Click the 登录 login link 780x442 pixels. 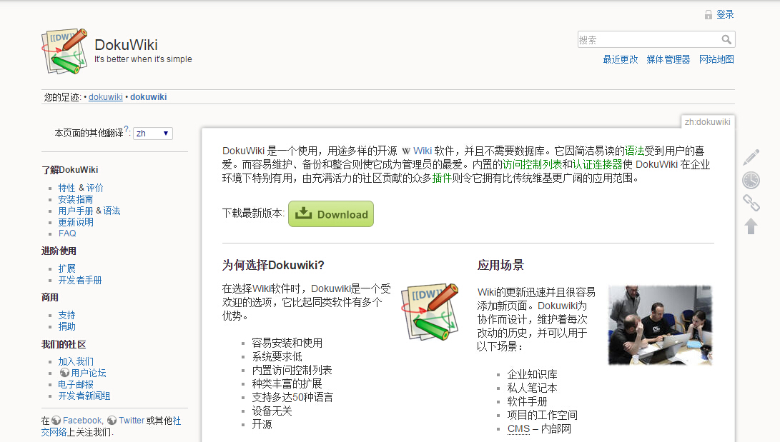coord(724,14)
